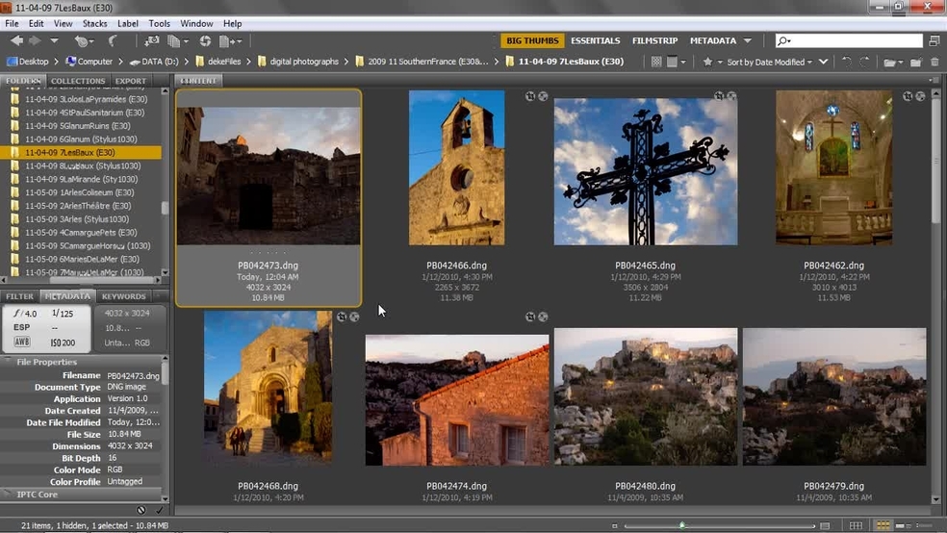
Task: Click the thumbnail quality icon
Action: pyautogui.click(x=656, y=62)
